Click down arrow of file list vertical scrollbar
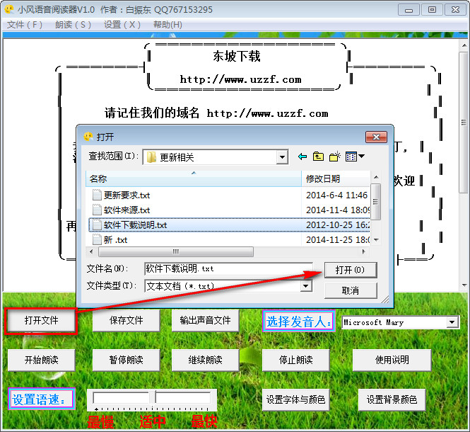Screen dimensions: 470x432 pos(376,240)
